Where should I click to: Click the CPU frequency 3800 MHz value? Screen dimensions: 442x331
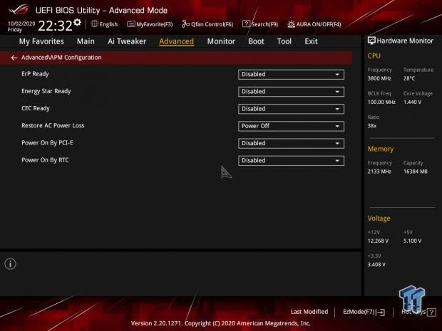click(379, 78)
